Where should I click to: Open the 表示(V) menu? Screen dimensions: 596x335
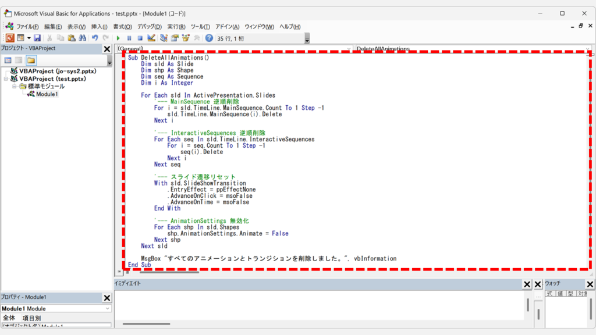click(76, 27)
